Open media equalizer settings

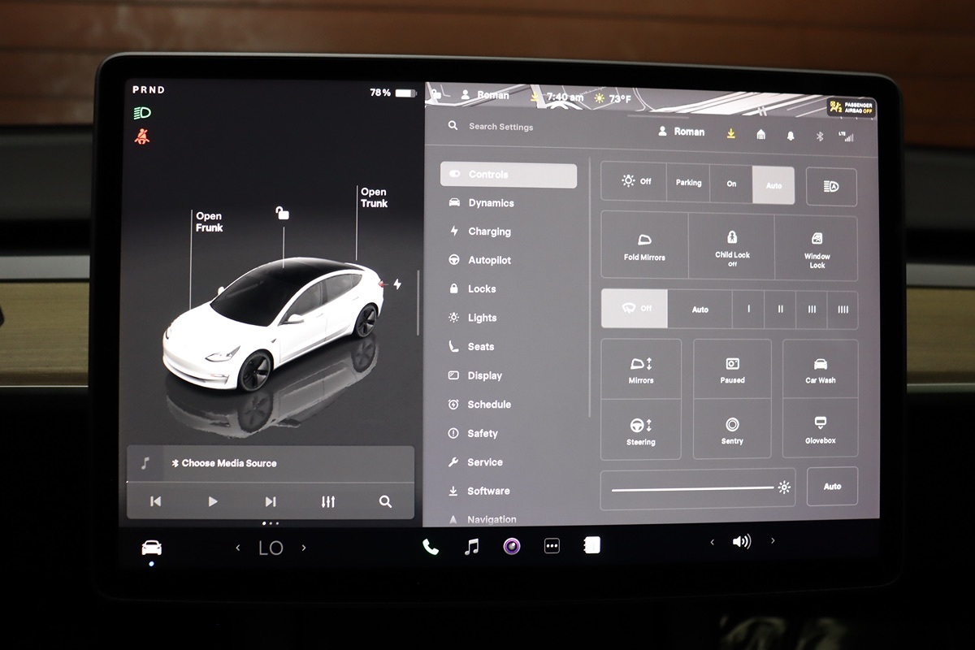click(328, 501)
